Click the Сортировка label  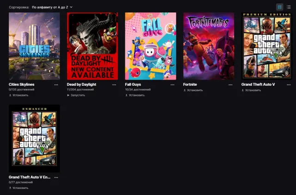point(19,7)
